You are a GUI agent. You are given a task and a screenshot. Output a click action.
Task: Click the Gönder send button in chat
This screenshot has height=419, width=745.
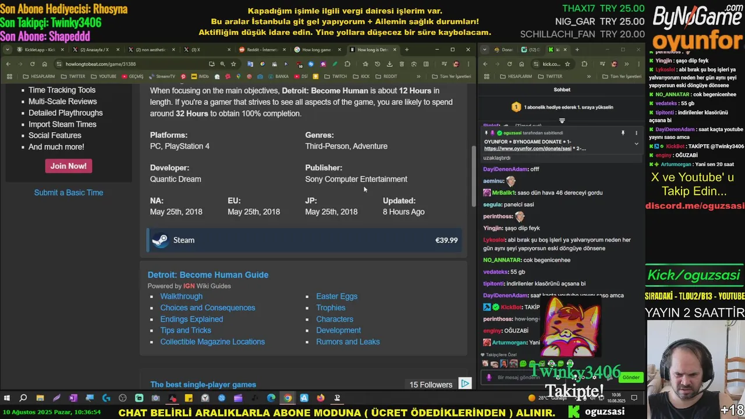(x=631, y=377)
